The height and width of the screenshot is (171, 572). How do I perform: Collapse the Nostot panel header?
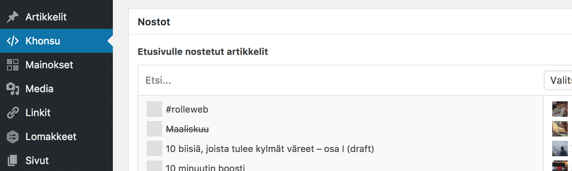click(x=351, y=22)
